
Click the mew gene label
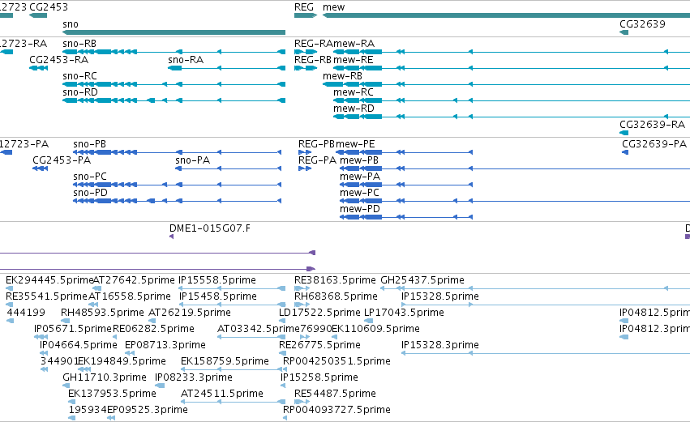click(x=333, y=7)
